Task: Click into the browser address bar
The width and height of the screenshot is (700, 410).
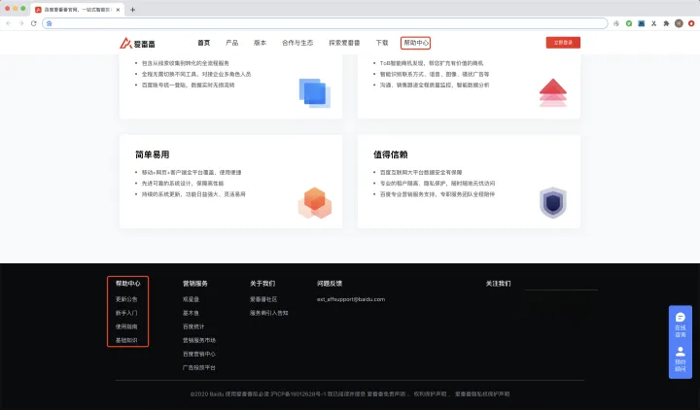Action: [325, 23]
